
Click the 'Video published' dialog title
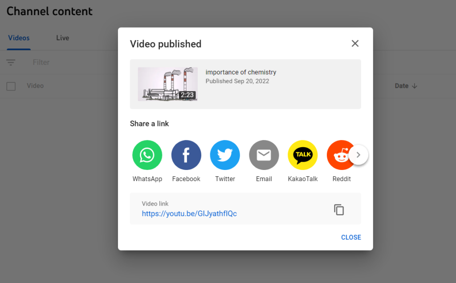pos(166,44)
